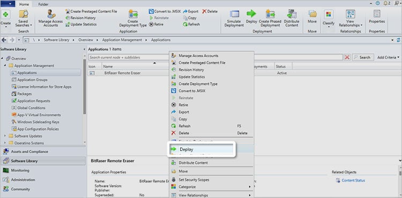Collapse the Overview tree node
This screenshot has height=198, width=402.
pos(2,58)
